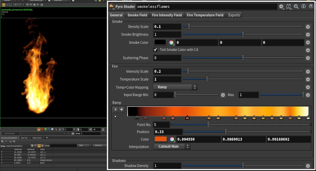Image resolution: width=316 pixels, height=171 pixels.
Task: Open the Smoke Color picker wheel
Action: [171, 42]
